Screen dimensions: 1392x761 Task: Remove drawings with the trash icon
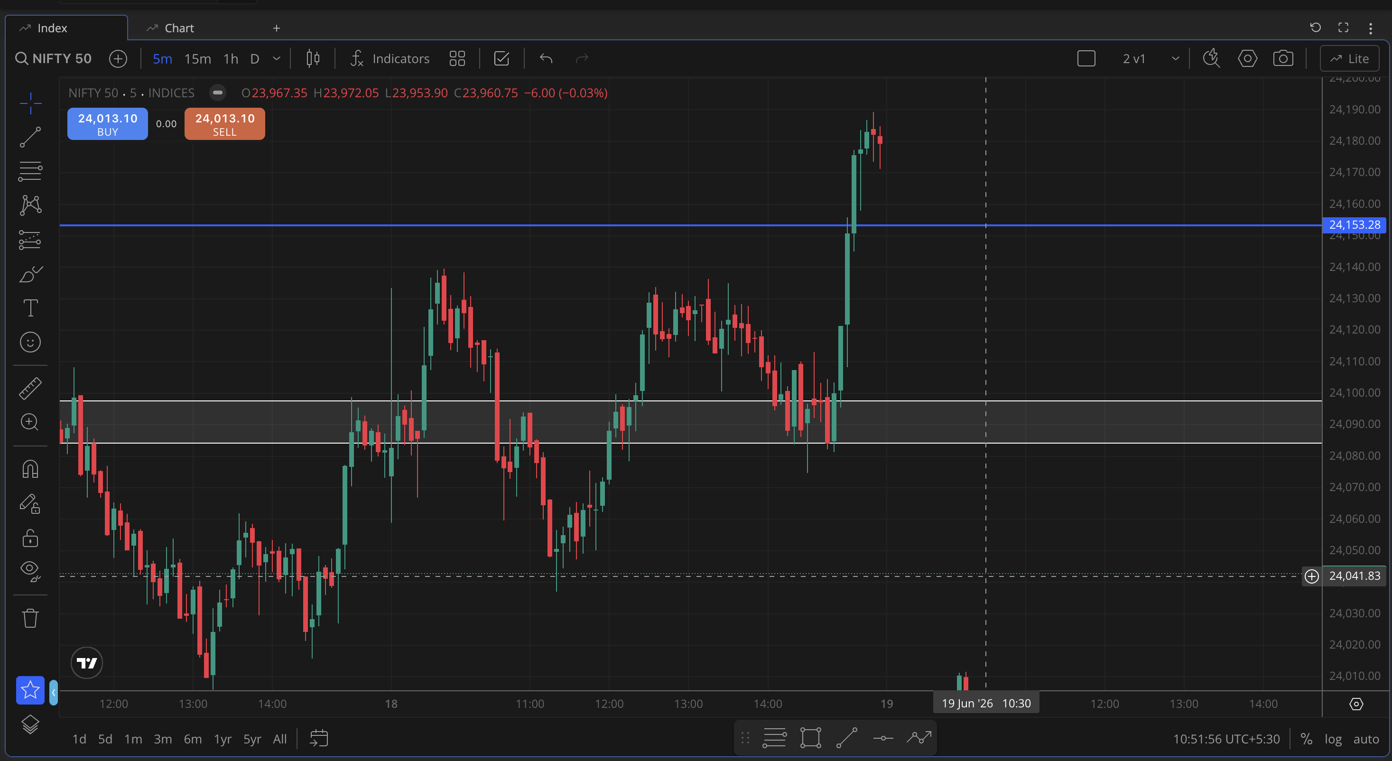click(x=30, y=618)
